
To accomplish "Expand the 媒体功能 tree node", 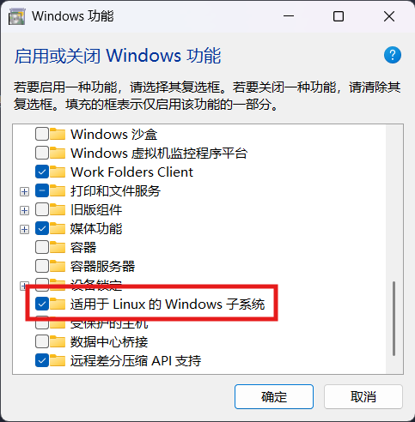I will click(x=24, y=229).
